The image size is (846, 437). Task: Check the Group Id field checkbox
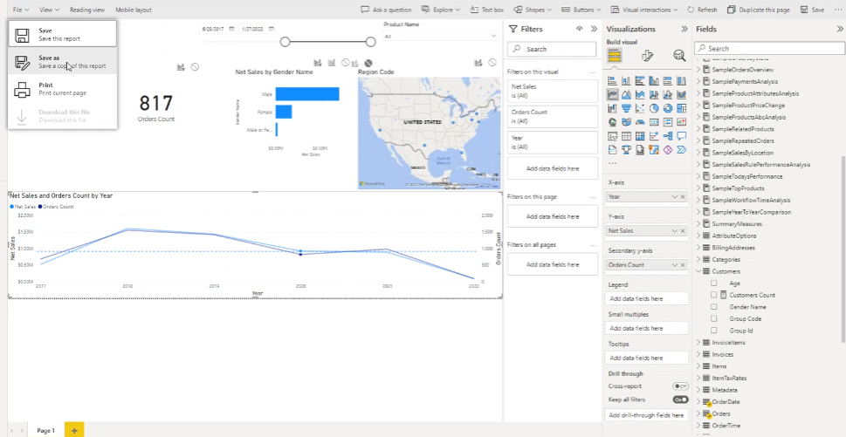pyautogui.click(x=714, y=331)
